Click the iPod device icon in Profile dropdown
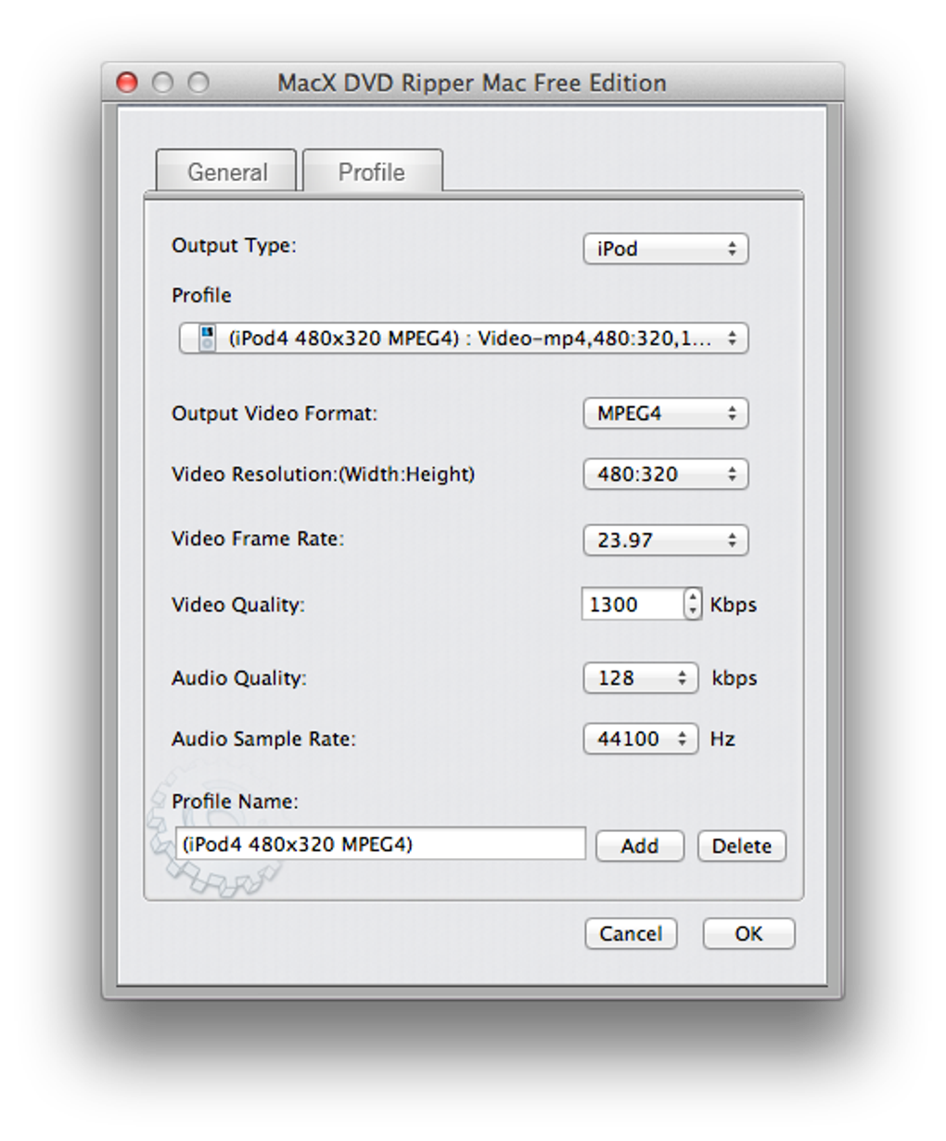 pyautogui.click(x=208, y=339)
